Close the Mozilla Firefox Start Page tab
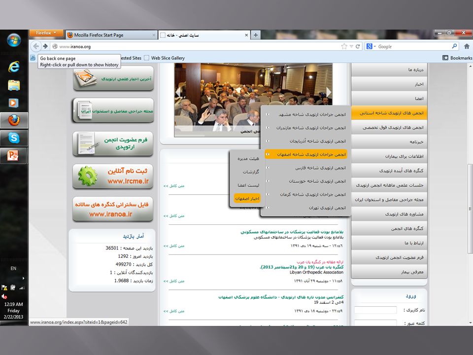Screen dimensions: 473x355 154,35
